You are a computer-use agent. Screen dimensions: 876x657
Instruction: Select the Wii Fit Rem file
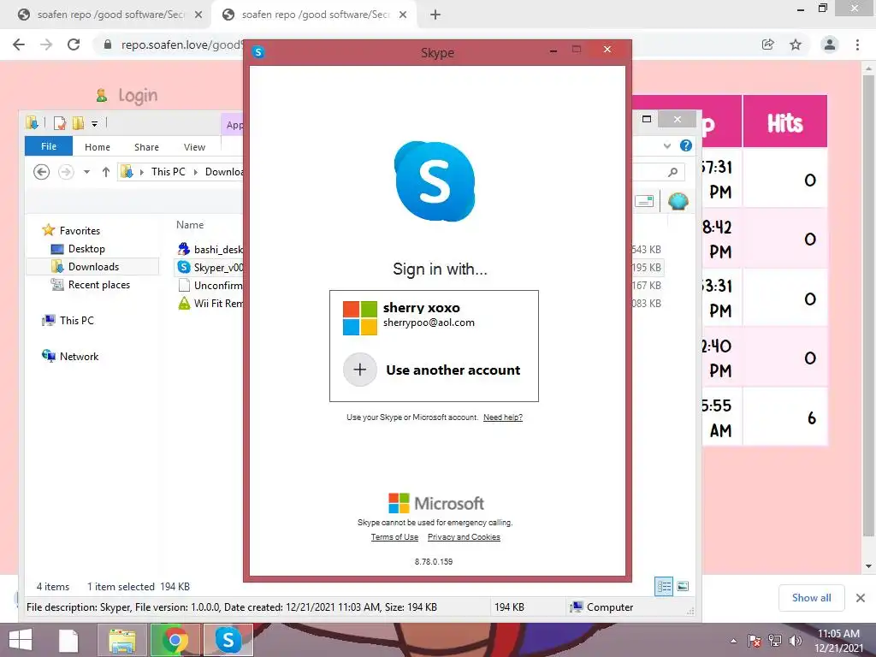(x=210, y=304)
